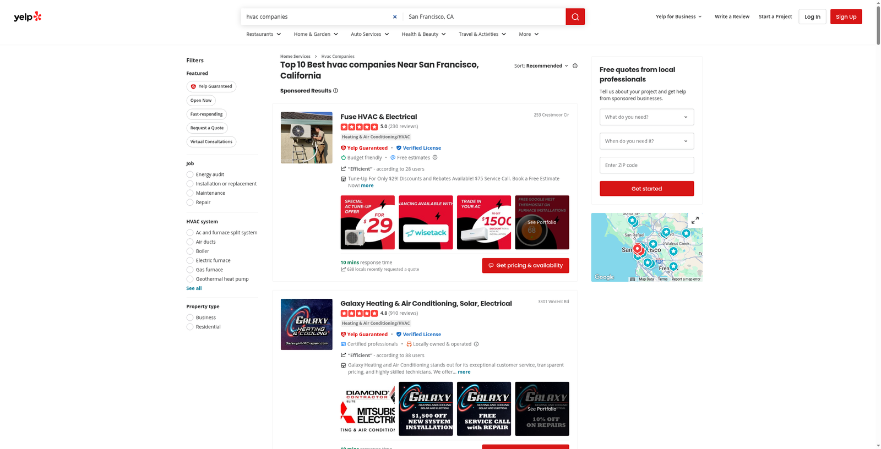The image size is (881, 449).
Task: Open the Galaxy Heating & Air Conditioning listing title
Action: tap(426, 304)
